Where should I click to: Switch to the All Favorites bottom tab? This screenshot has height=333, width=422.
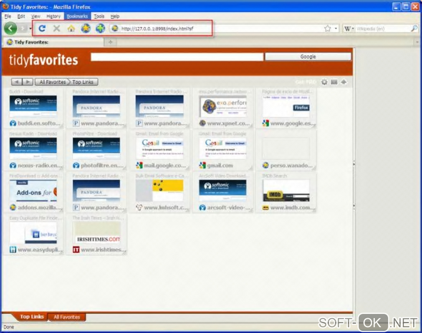pyautogui.click(x=67, y=317)
